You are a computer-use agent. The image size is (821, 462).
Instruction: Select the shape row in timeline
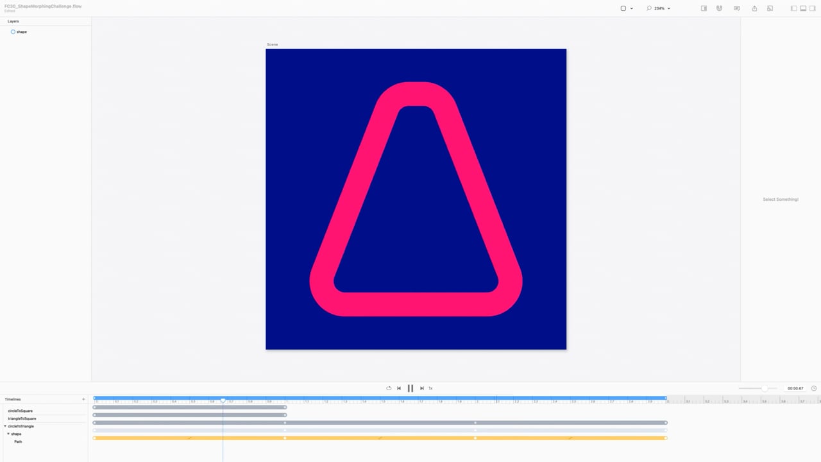(x=16, y=434)
